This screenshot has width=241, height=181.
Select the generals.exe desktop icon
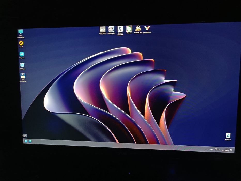[147, 29]
